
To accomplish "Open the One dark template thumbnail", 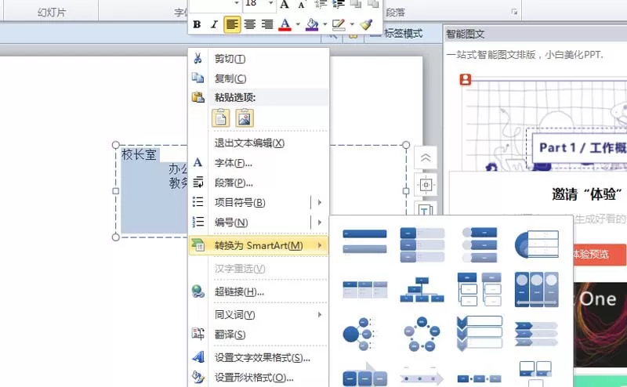I will pyautogui.click(x=600, y=324).
